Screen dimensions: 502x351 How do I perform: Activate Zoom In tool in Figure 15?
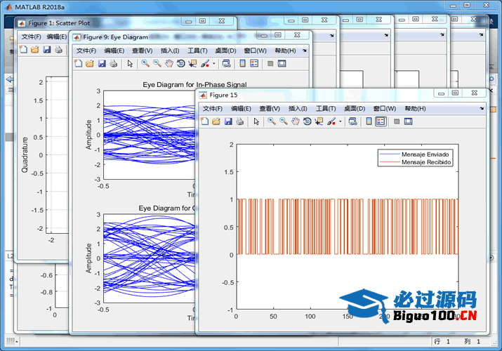click(x=272, y=121)
